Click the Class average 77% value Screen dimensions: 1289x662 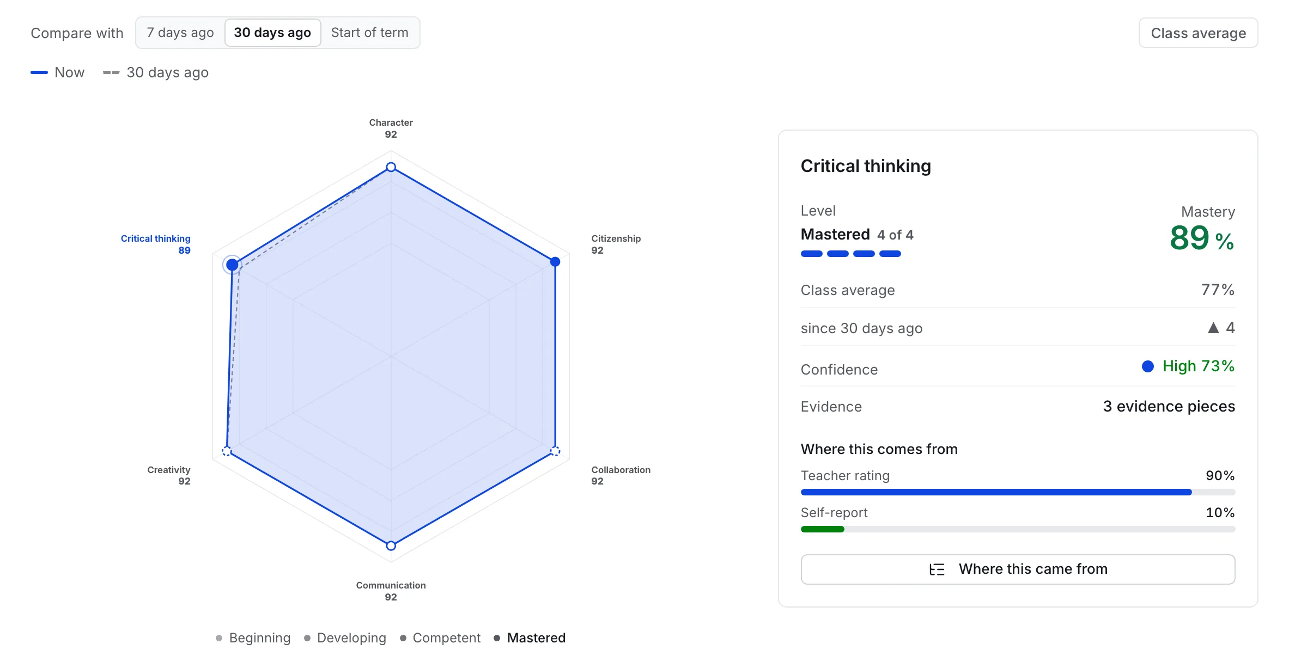coord(1218,290)
